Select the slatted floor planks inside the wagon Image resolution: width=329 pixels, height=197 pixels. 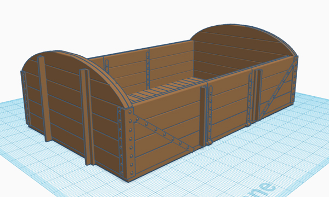pos(166,89)
